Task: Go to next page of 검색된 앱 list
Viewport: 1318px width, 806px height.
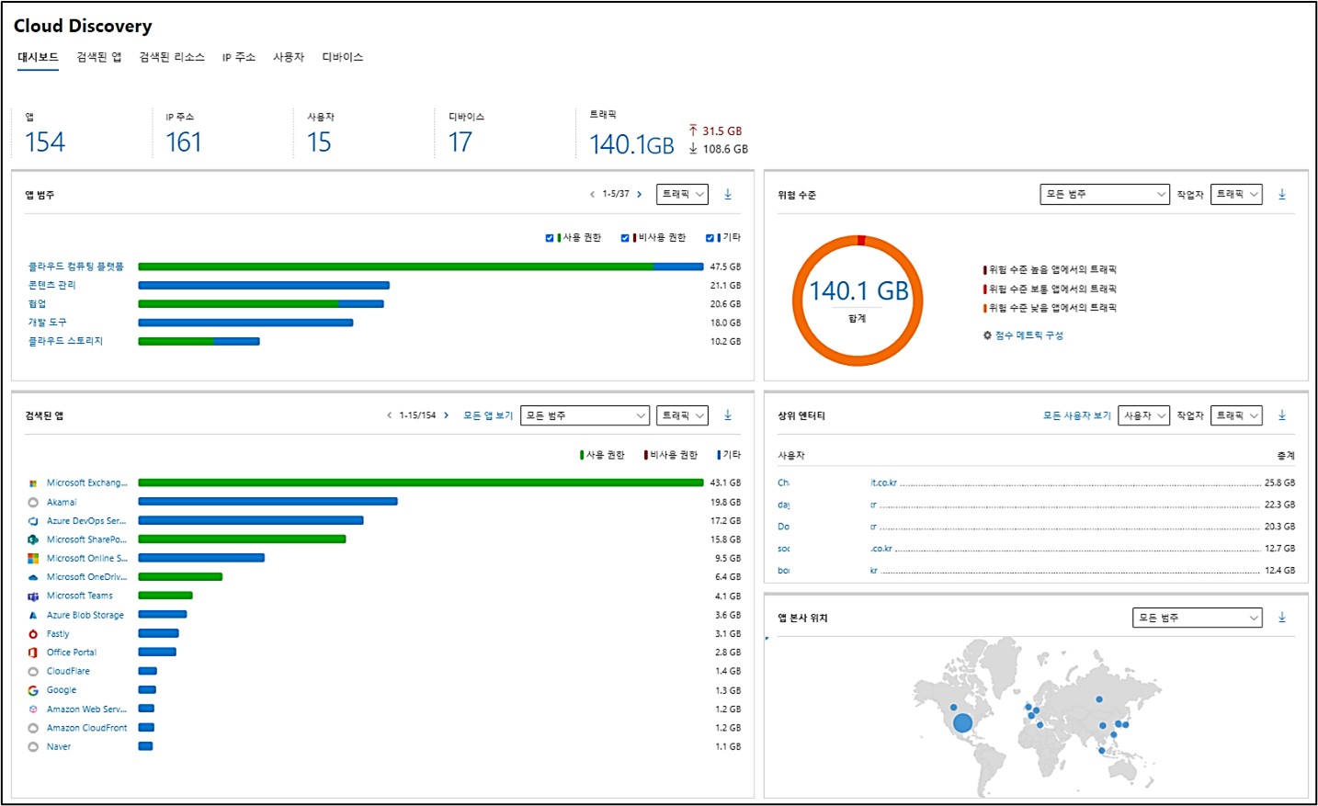Action: pos(447,415)
